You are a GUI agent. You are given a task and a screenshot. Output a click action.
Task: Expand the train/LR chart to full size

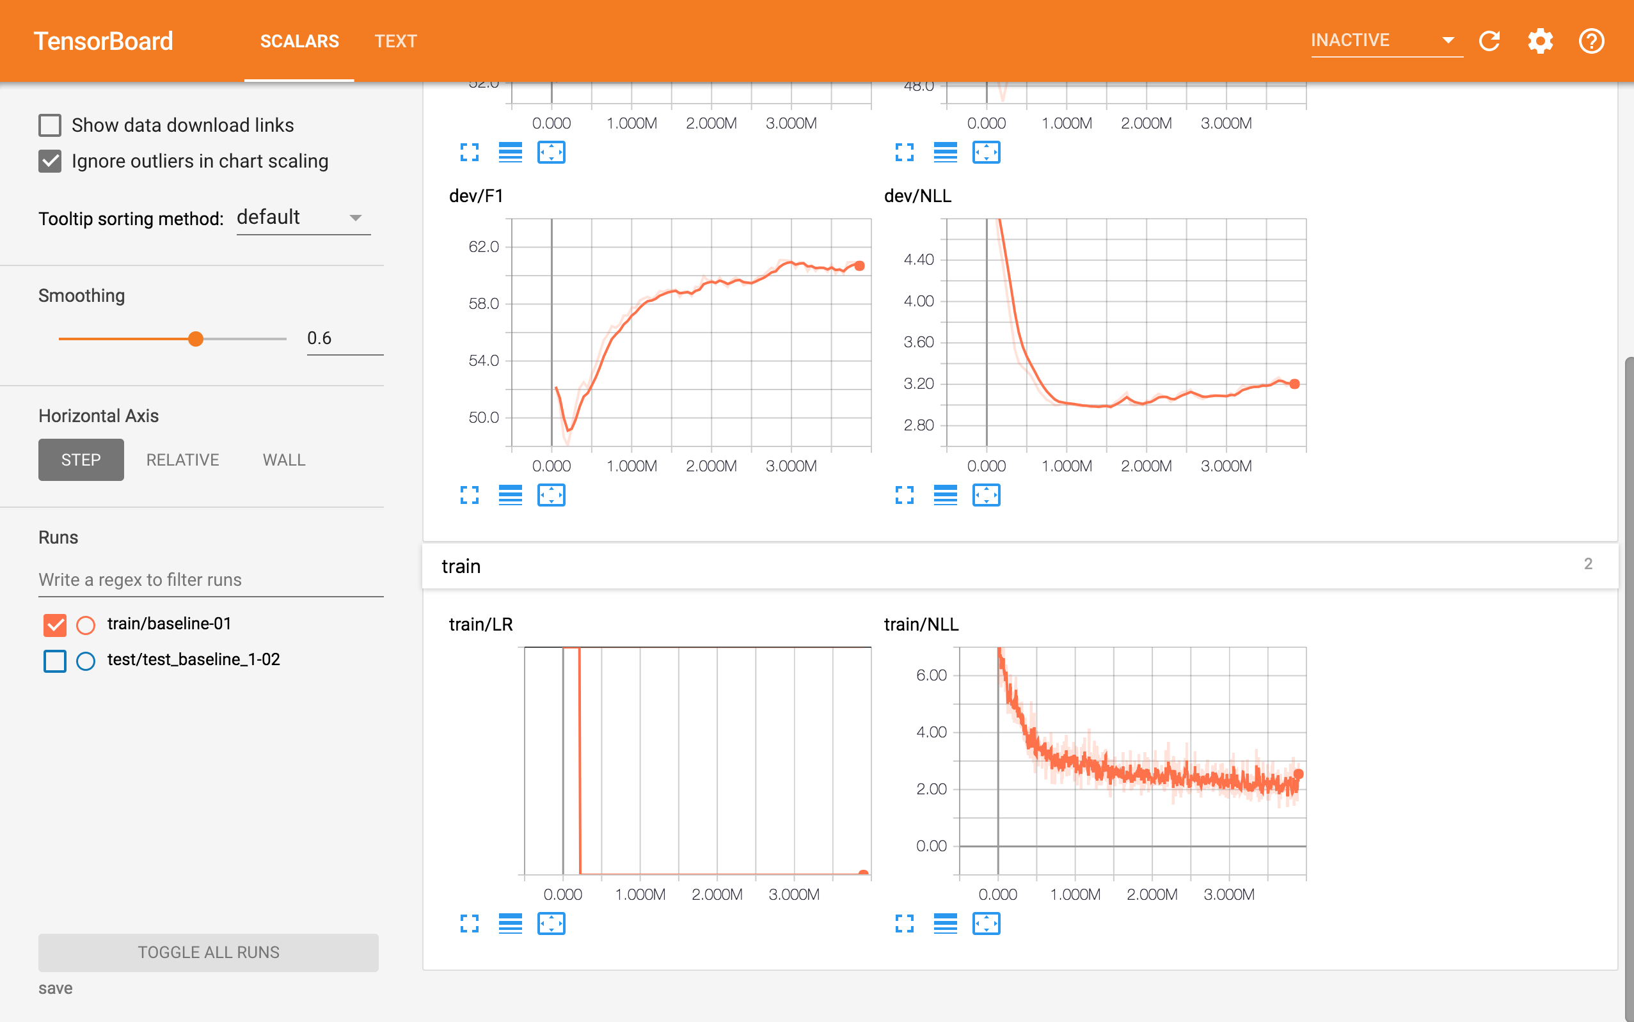coord(469,924)
